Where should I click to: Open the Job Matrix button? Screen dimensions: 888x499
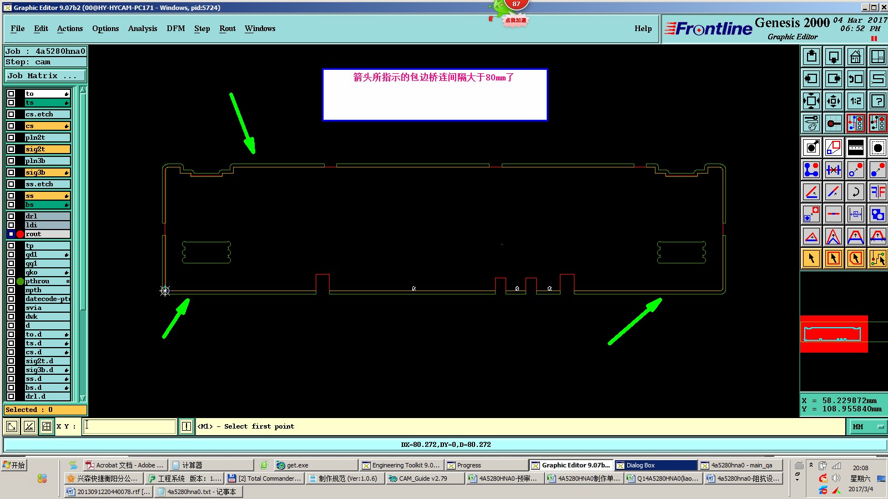46,76
